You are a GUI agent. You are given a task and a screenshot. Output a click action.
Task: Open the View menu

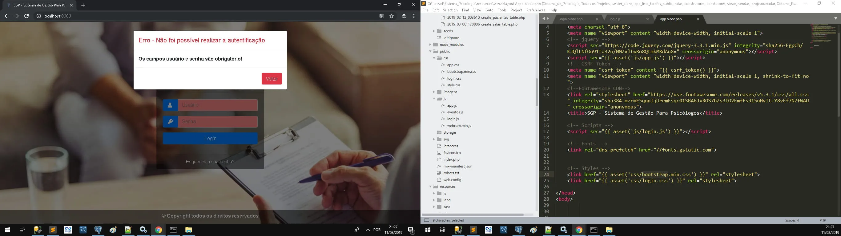click(477, 10)
